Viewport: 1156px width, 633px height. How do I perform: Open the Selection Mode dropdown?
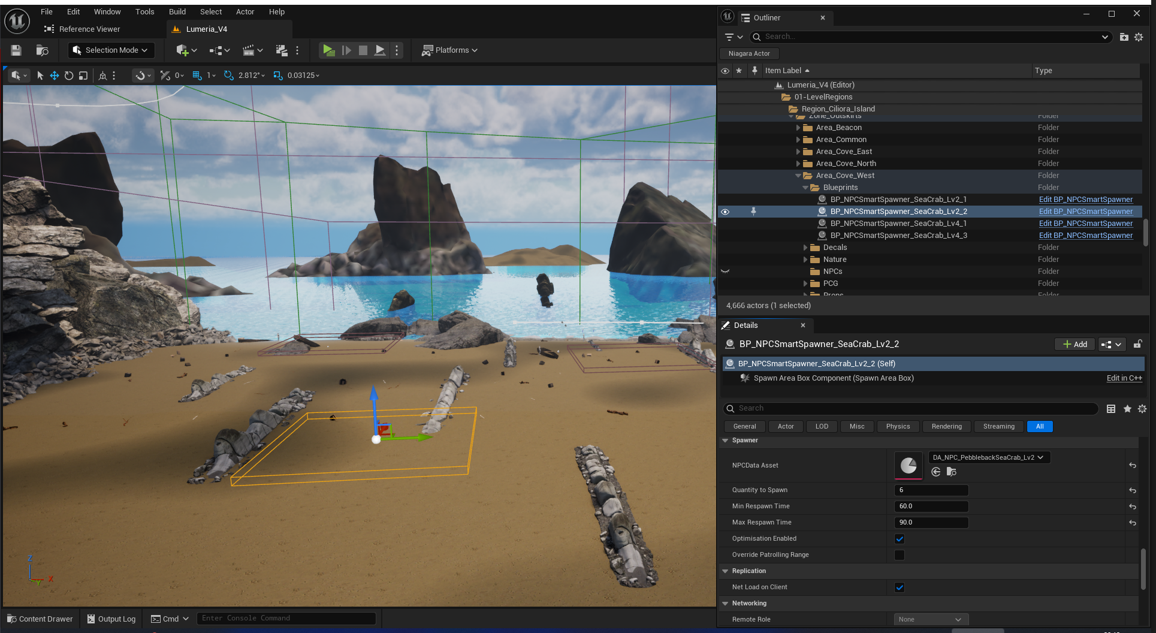(x=111, y=50)
